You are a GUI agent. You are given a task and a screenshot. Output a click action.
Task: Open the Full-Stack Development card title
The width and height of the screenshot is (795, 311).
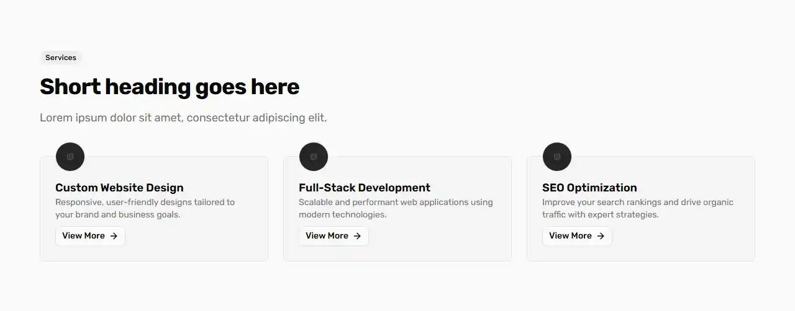click(x=365, y=188)
